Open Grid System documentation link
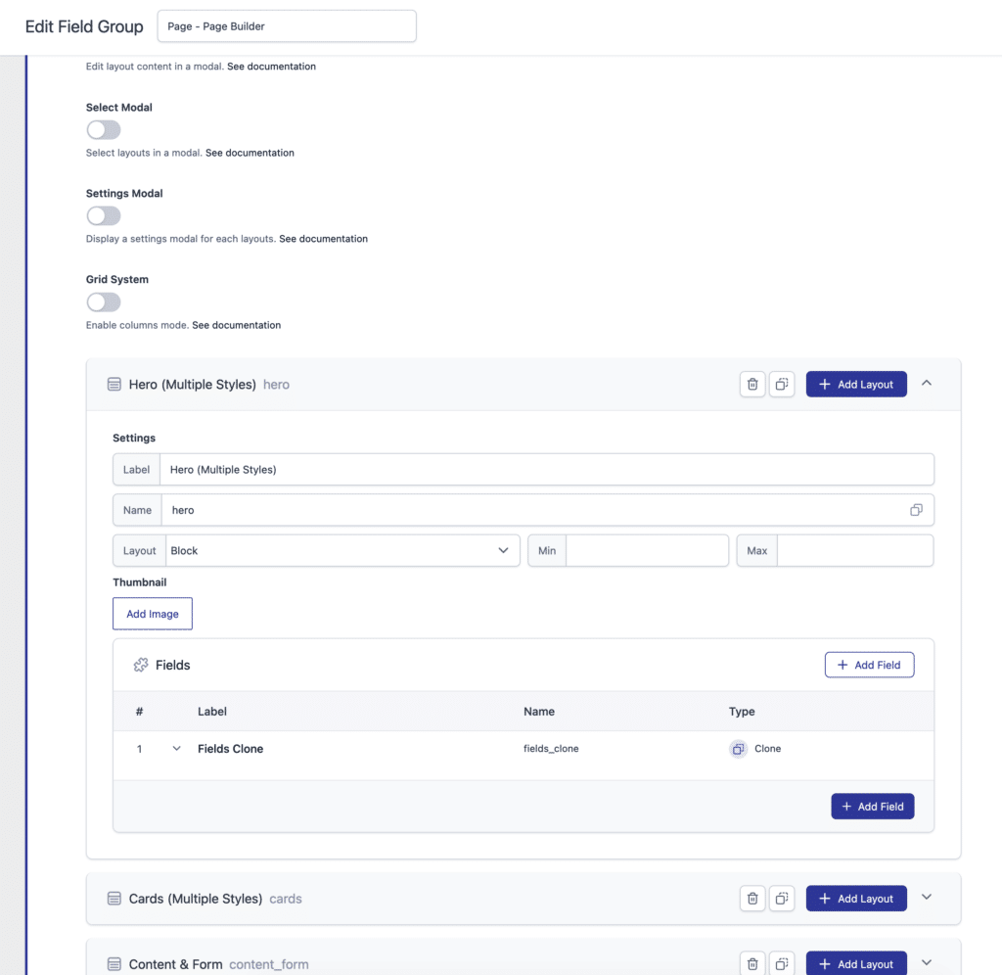 tap(236, 325)
